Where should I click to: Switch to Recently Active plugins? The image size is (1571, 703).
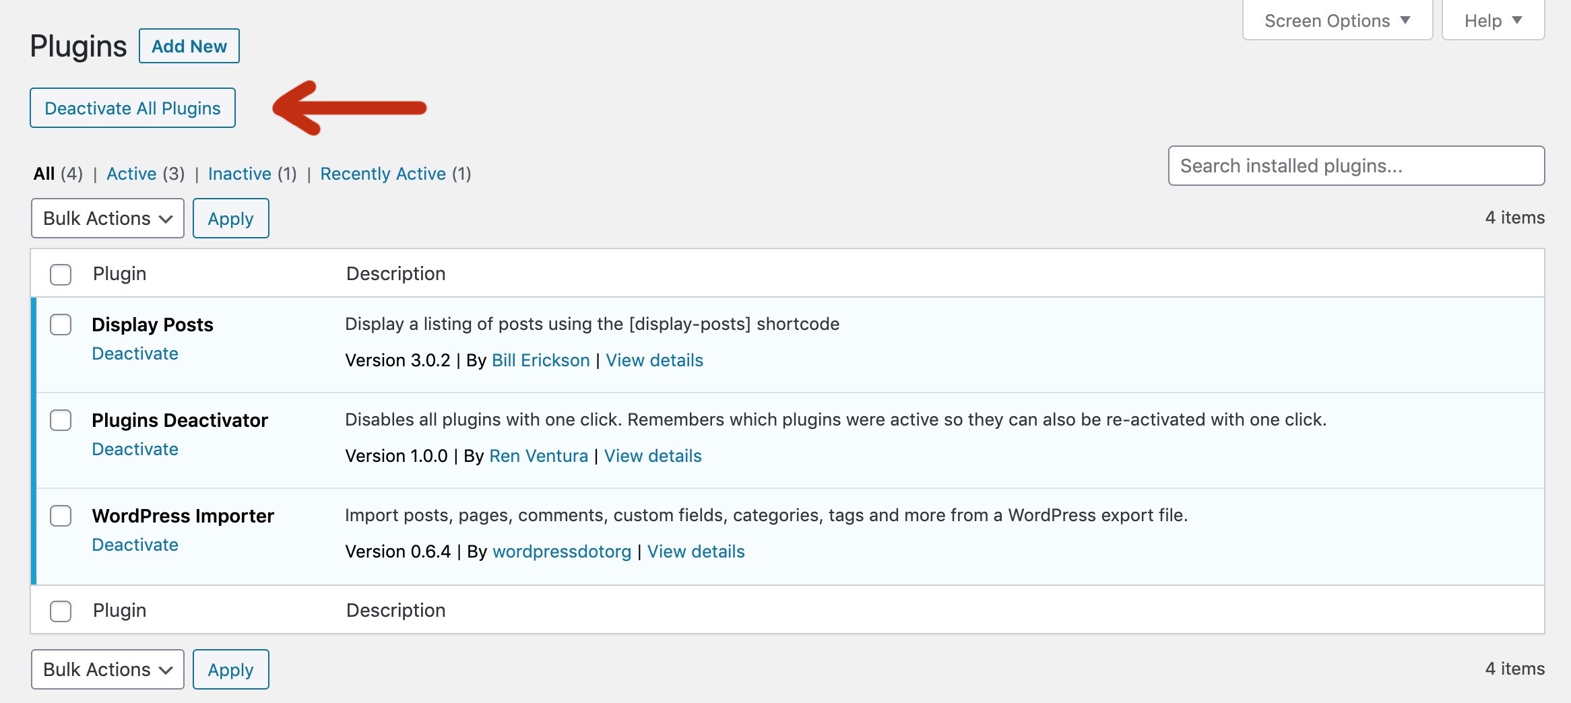383,174
